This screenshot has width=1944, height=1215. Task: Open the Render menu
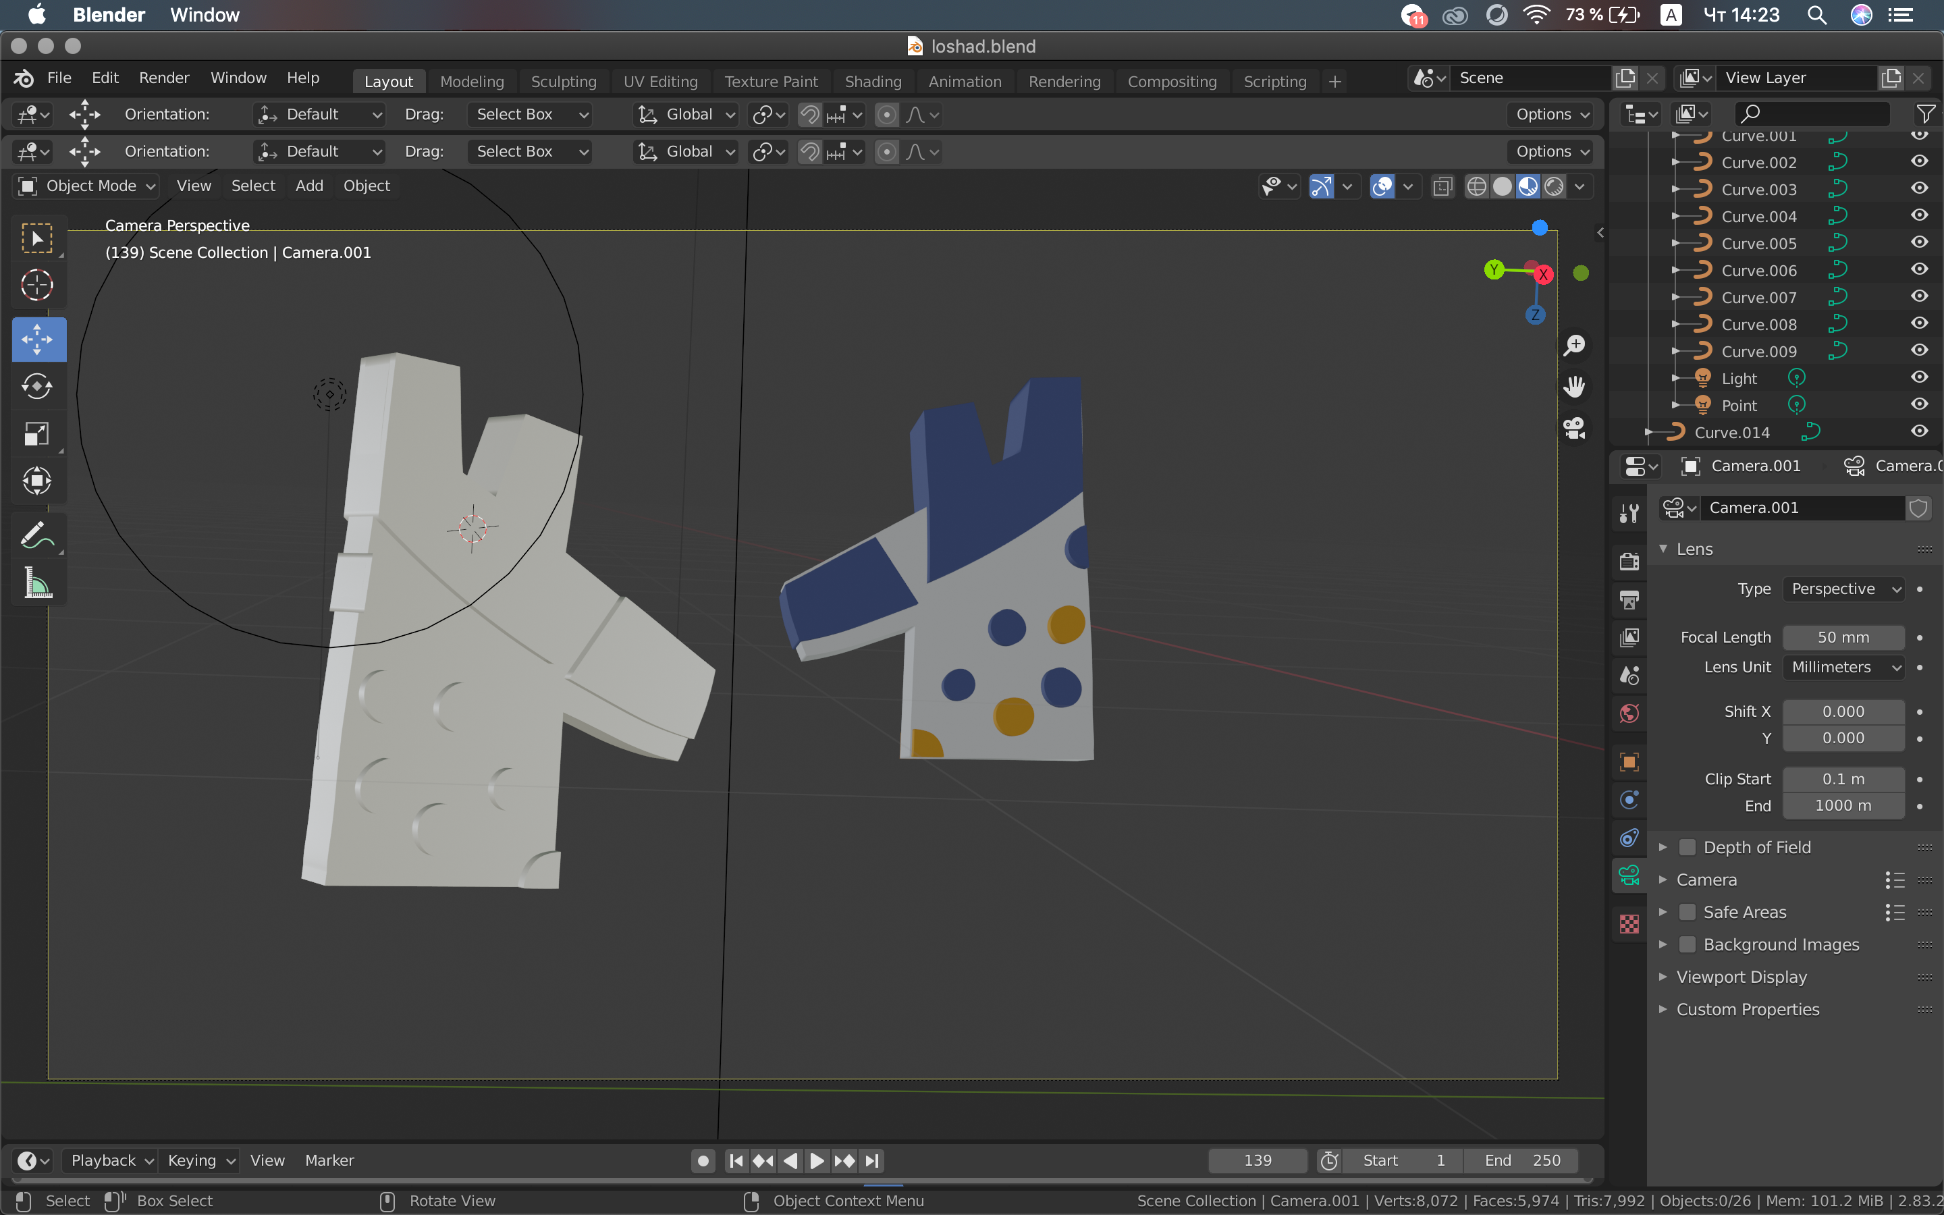[163, 78]
